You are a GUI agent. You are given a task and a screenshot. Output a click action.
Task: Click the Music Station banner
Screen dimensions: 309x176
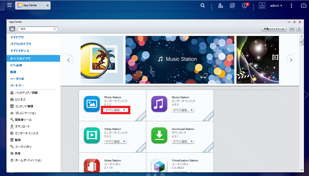(x=180, y=60)
